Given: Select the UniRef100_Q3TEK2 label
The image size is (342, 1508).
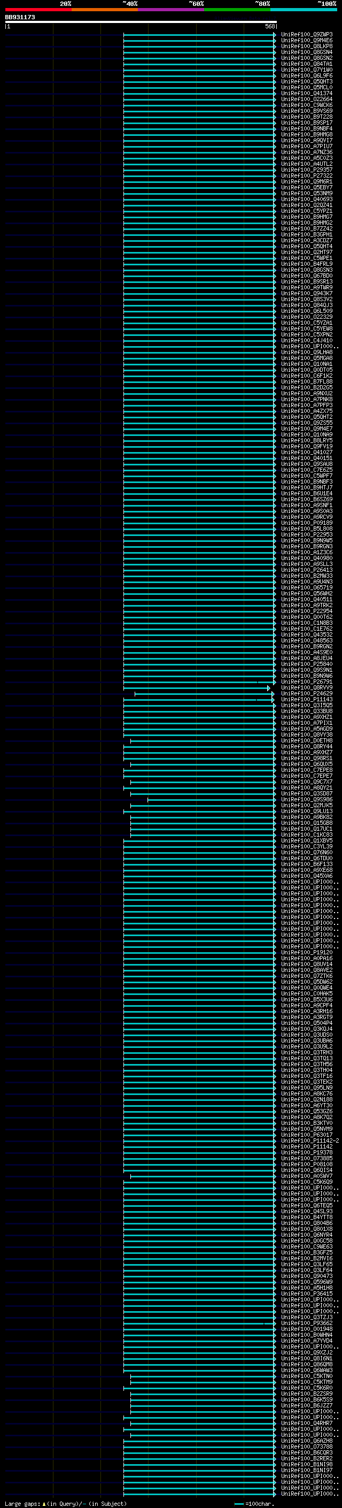Looking at the screenshot, I should pyautogui.click(x=307, y=1082).
